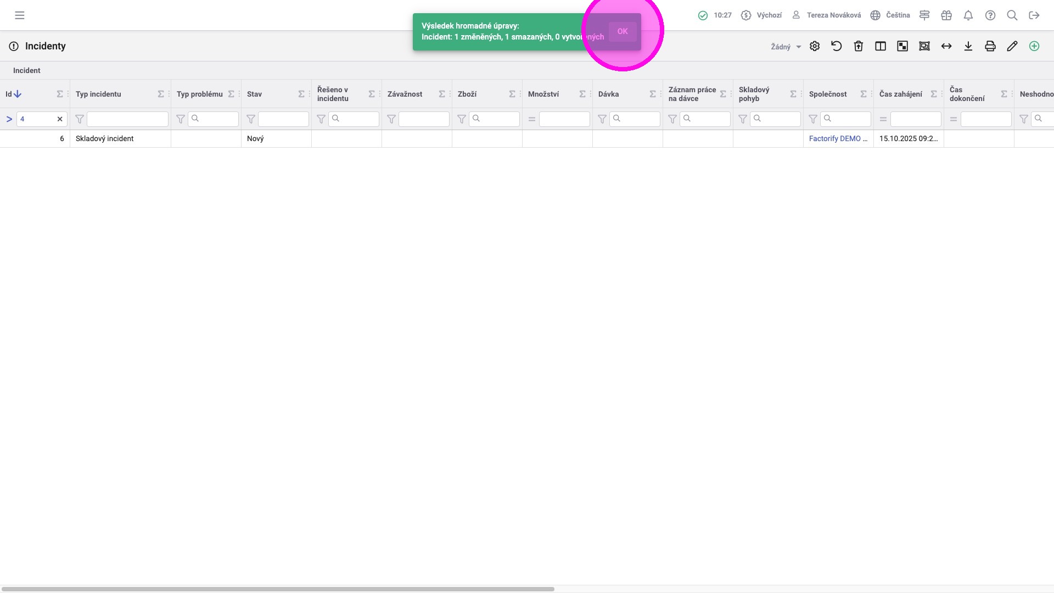Viewport: 1054px width, 593px height.
Task: Clear the Id filter with the X
Action: [x=60, y=119]
